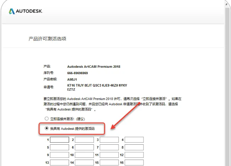Click the Autodesk logo icon

[12, 11]
